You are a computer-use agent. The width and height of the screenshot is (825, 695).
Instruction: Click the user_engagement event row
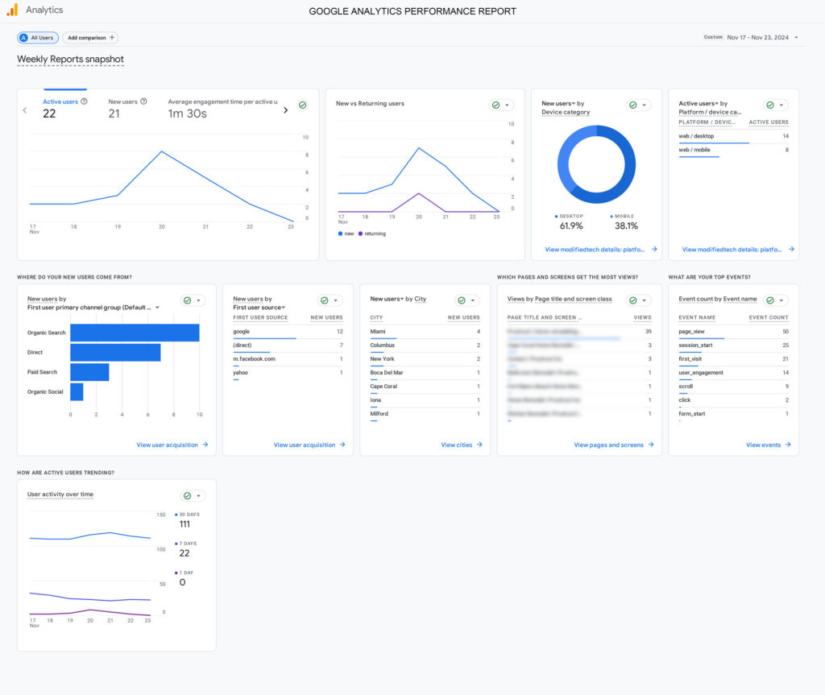[x=733, y=373]
